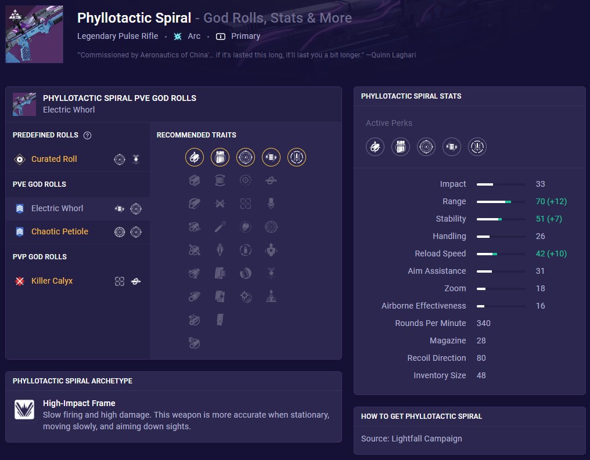Select the leftmost gold-circled recommended trait

click(x=195, y=157)
